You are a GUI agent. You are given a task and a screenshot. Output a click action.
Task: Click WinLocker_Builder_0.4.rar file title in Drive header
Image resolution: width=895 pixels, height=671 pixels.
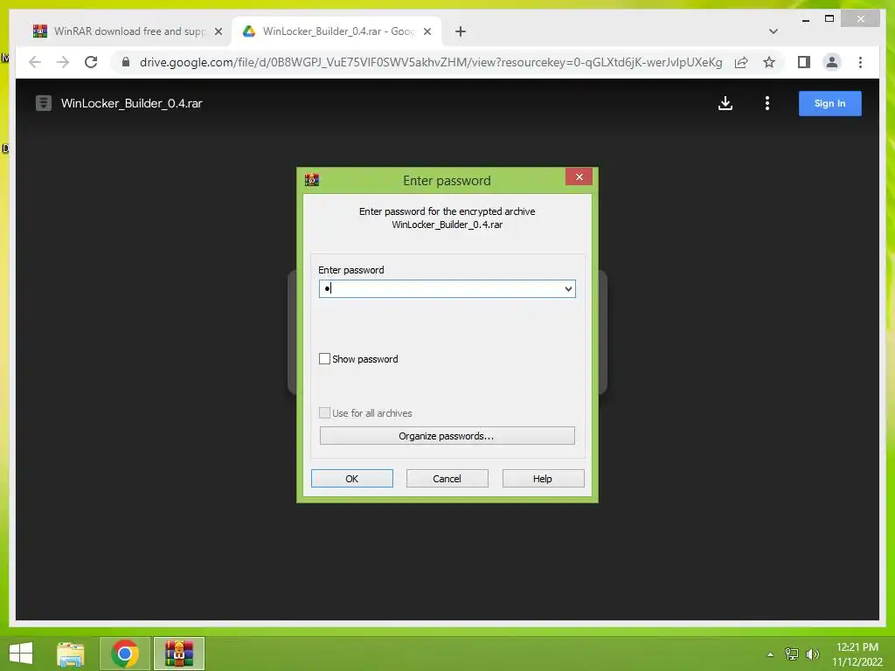(x=131, y=103)
